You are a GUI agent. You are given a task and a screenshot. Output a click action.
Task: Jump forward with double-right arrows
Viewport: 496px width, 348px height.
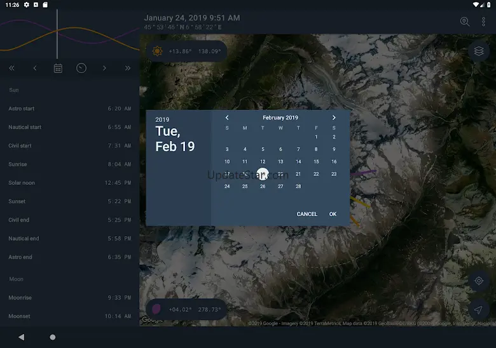point(127,68)
